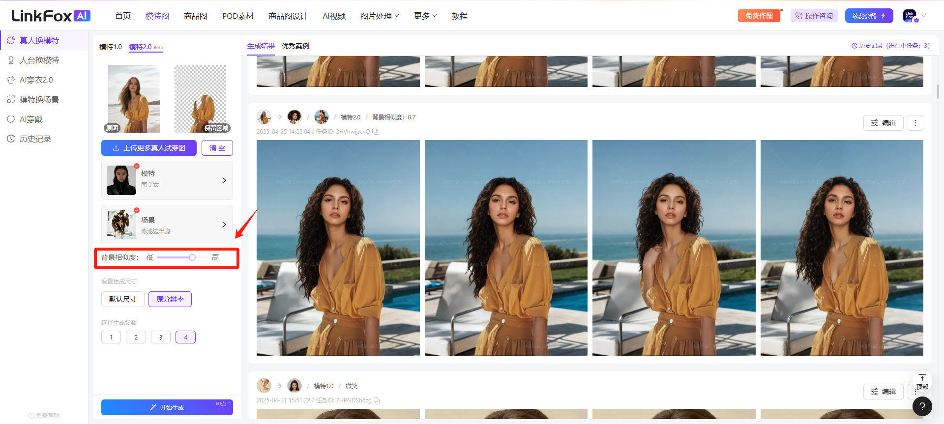Open 首页 in top navigation
The height and width of the screenshot is (424, 944).
coord(123,16)
